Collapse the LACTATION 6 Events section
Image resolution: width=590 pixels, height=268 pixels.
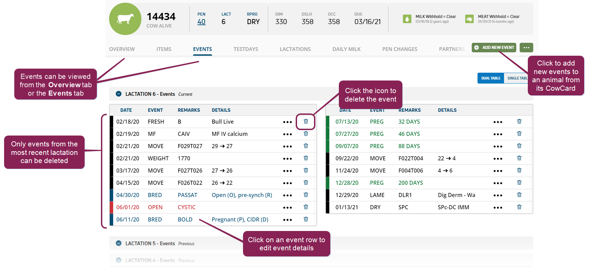[119, 94]
